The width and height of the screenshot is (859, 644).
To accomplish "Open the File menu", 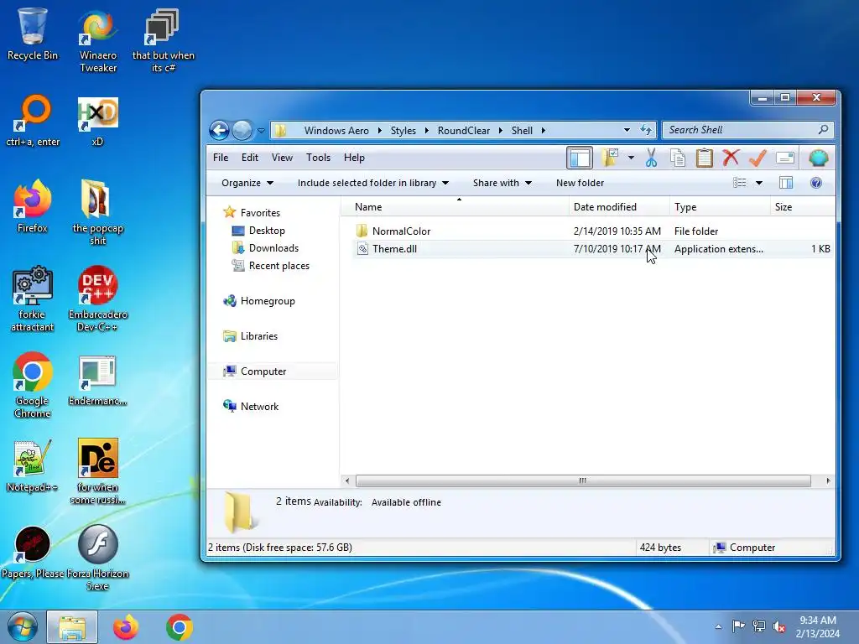I will pos(221,158).
